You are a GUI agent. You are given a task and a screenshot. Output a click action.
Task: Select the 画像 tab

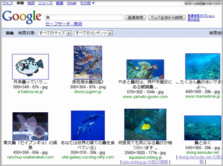(20, 3)
